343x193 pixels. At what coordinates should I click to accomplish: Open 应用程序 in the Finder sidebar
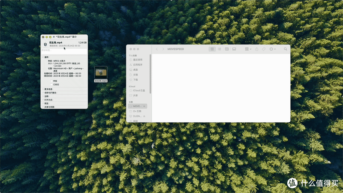point(138,65)
